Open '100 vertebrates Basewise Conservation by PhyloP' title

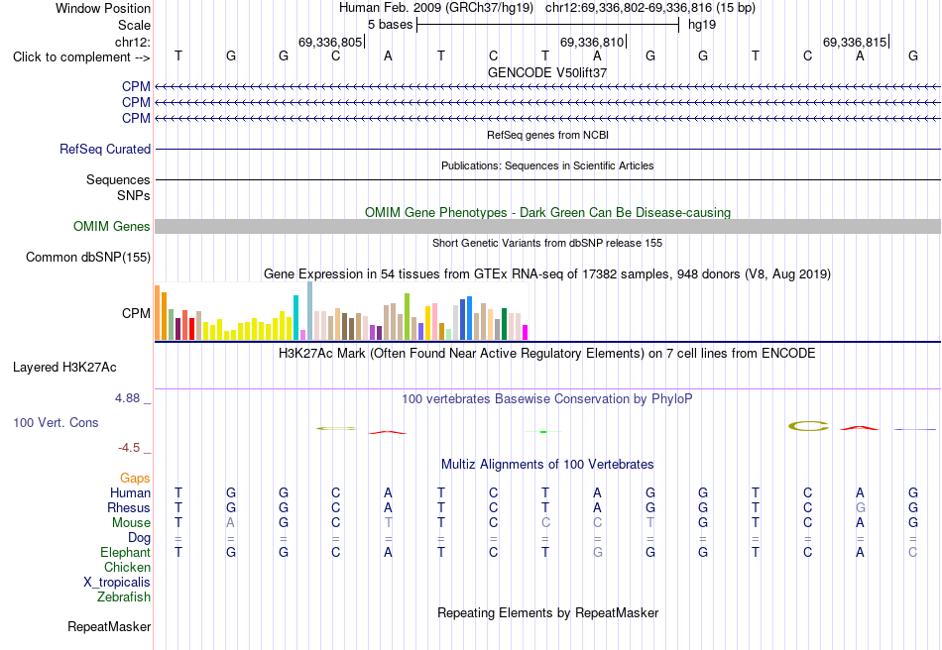[547, 399]
